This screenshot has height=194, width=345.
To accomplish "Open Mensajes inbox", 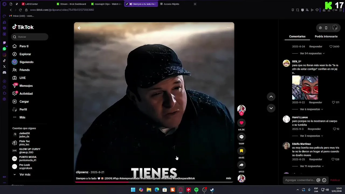I will 23,86.
